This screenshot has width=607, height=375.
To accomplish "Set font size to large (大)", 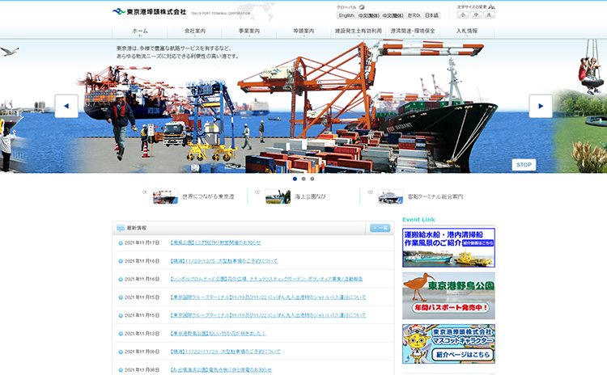I will pyautogui.click(x=488, y=15).
